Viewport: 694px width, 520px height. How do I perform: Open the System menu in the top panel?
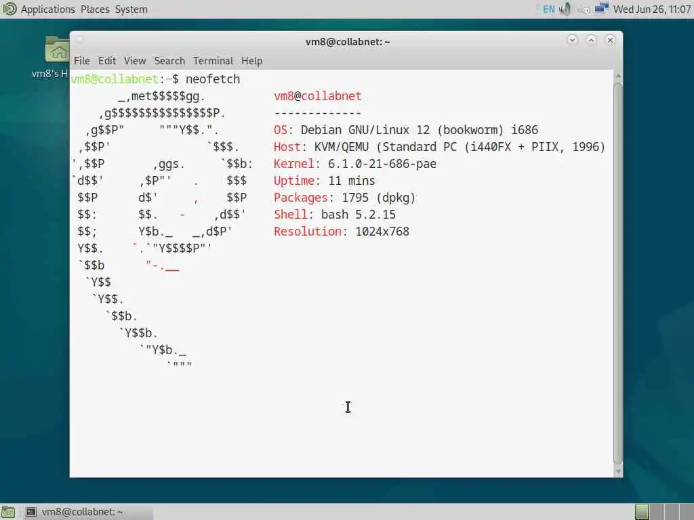131,9
